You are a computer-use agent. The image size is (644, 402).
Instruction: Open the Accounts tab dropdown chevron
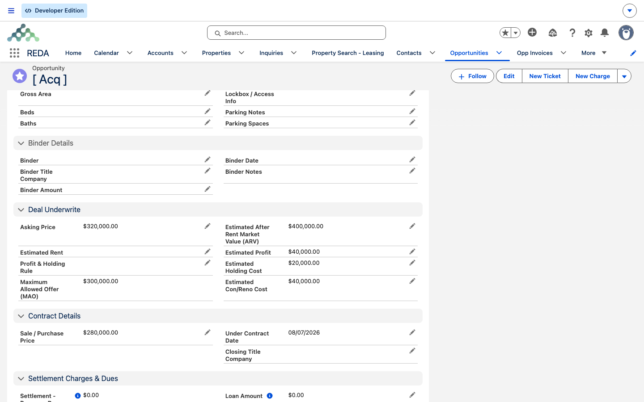point(184,53)
